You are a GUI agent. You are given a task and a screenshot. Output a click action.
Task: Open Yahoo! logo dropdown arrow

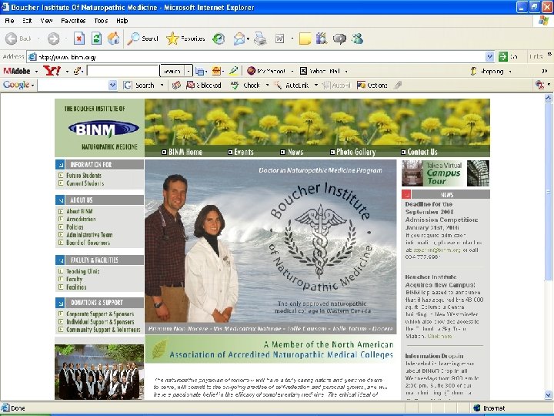click(67, 72)
